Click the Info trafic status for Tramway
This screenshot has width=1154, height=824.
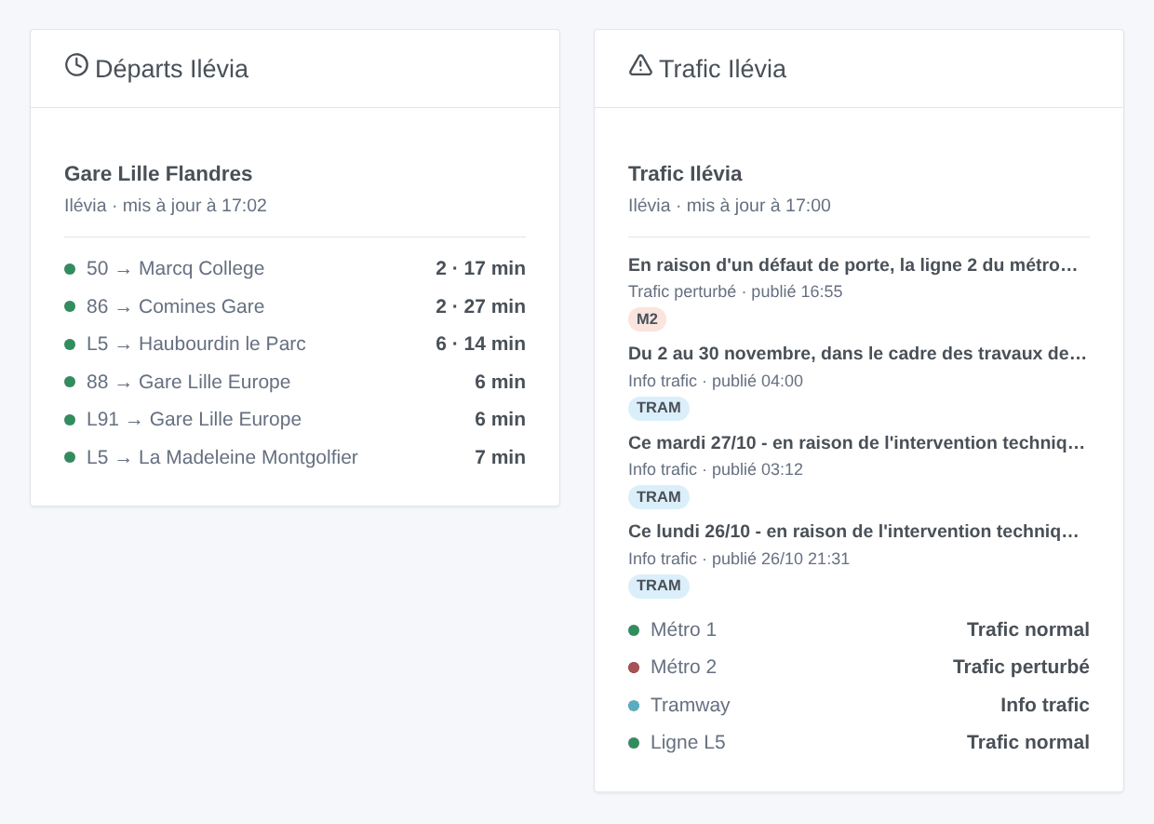1045,706
